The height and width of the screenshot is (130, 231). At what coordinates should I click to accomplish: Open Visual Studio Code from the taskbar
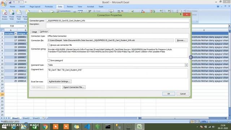tap(87, 127)
